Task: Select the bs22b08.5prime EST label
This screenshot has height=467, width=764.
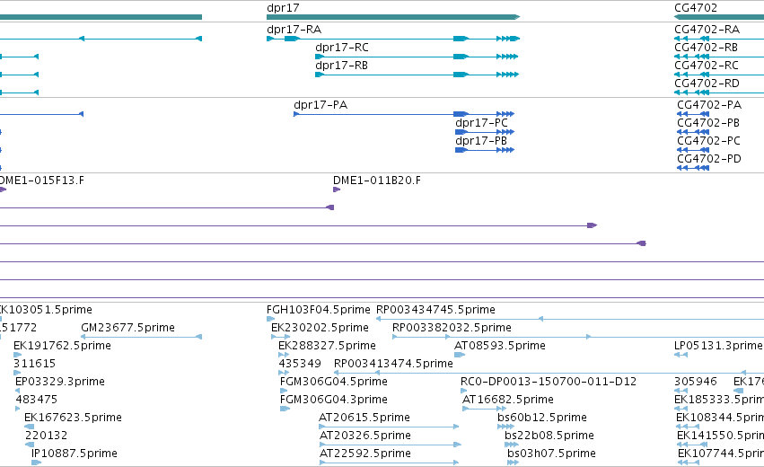Action: 549,436
